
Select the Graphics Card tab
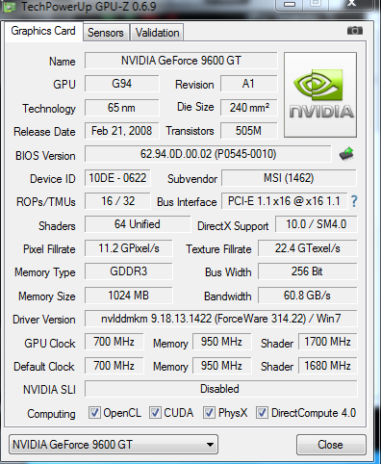click(x=43, y=31)
